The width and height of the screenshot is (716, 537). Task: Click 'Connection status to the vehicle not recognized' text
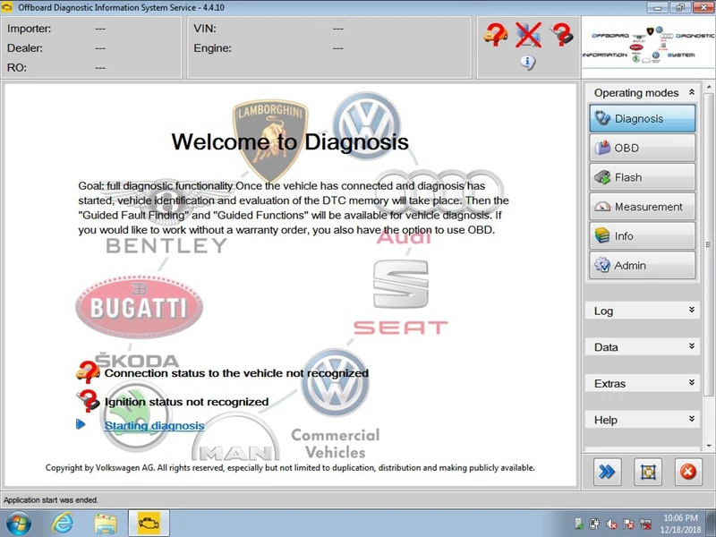coord(236,373)
